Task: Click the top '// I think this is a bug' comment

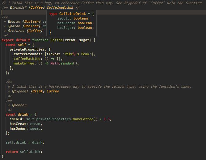Action: tap(102, 3)
